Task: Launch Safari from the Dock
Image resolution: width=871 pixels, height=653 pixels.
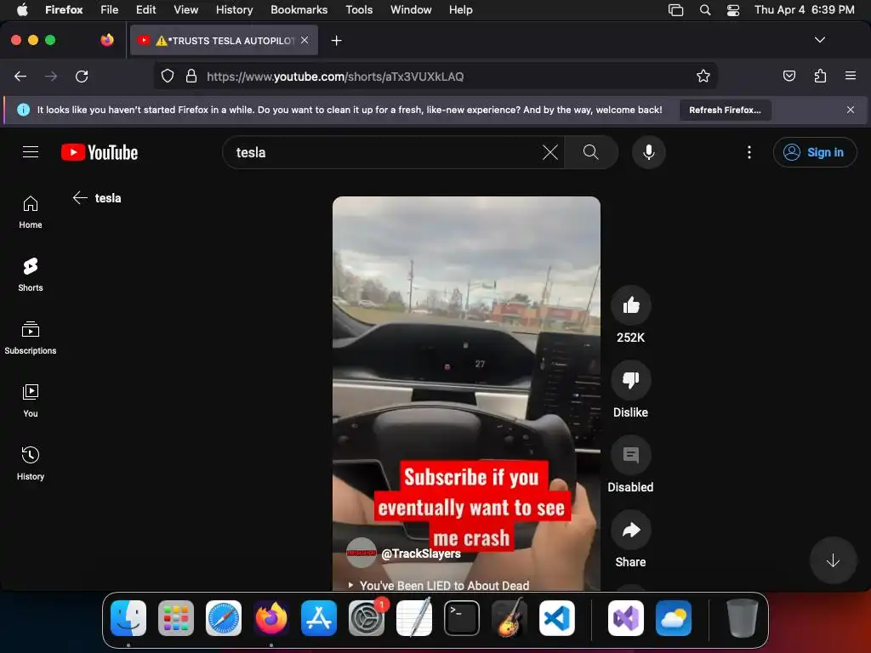Action: pyautogui.click(x=224, y=618)
